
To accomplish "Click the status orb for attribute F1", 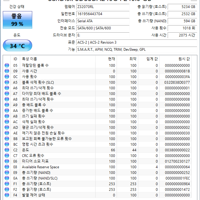I will point(7,184).
